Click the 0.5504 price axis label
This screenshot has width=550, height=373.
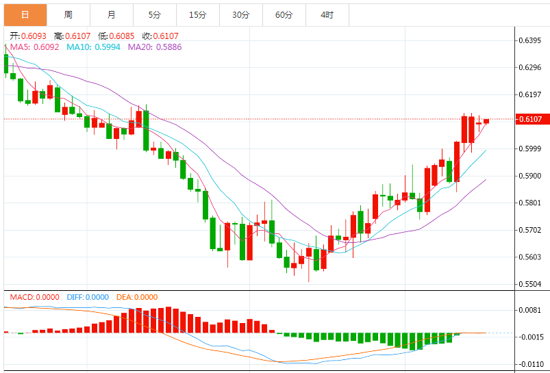[530, 284]
